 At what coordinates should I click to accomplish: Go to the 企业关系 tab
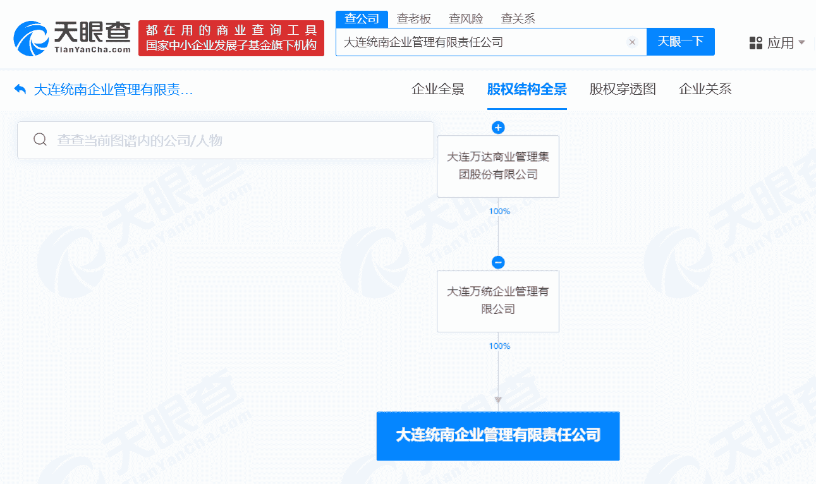coord(705,89)
